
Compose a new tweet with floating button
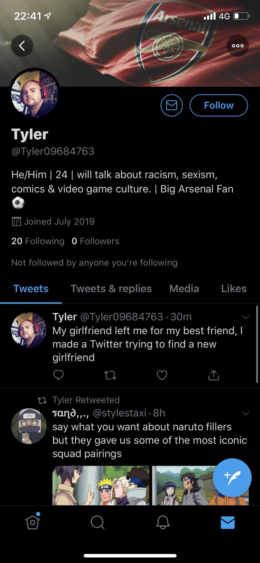[x=232, y=477]
